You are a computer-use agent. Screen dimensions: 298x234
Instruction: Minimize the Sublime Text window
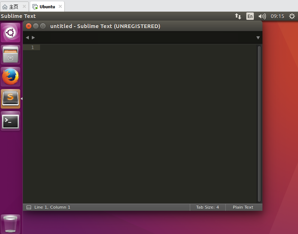click(x=36, y=26)
